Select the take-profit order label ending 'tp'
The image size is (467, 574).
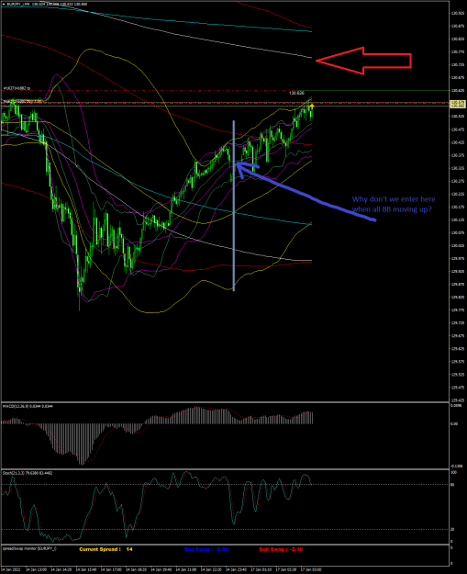pos(17,88)
